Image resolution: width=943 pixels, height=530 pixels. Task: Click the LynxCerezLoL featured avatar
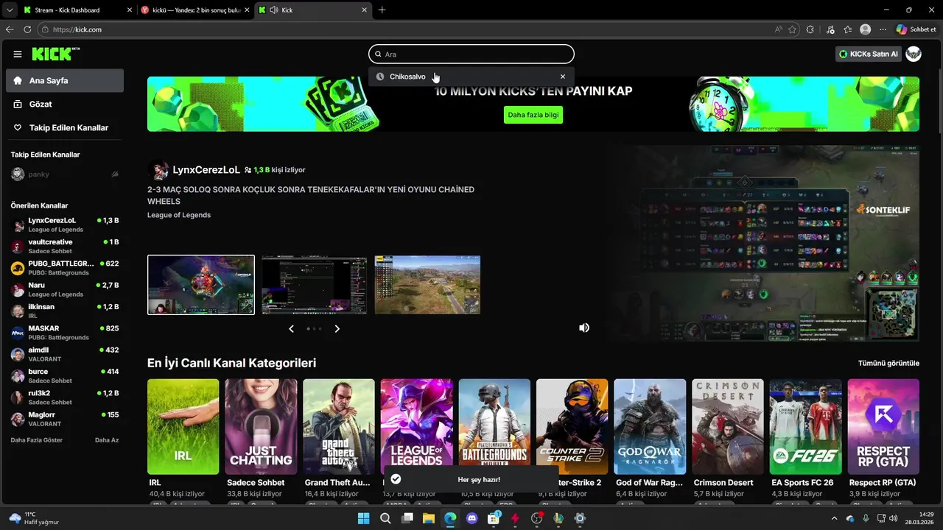coord(158,170)
